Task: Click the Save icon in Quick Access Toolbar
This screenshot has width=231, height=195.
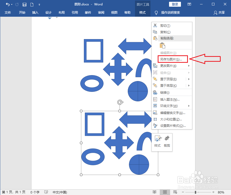Action: pyautogui.click(x=24, y=4)
